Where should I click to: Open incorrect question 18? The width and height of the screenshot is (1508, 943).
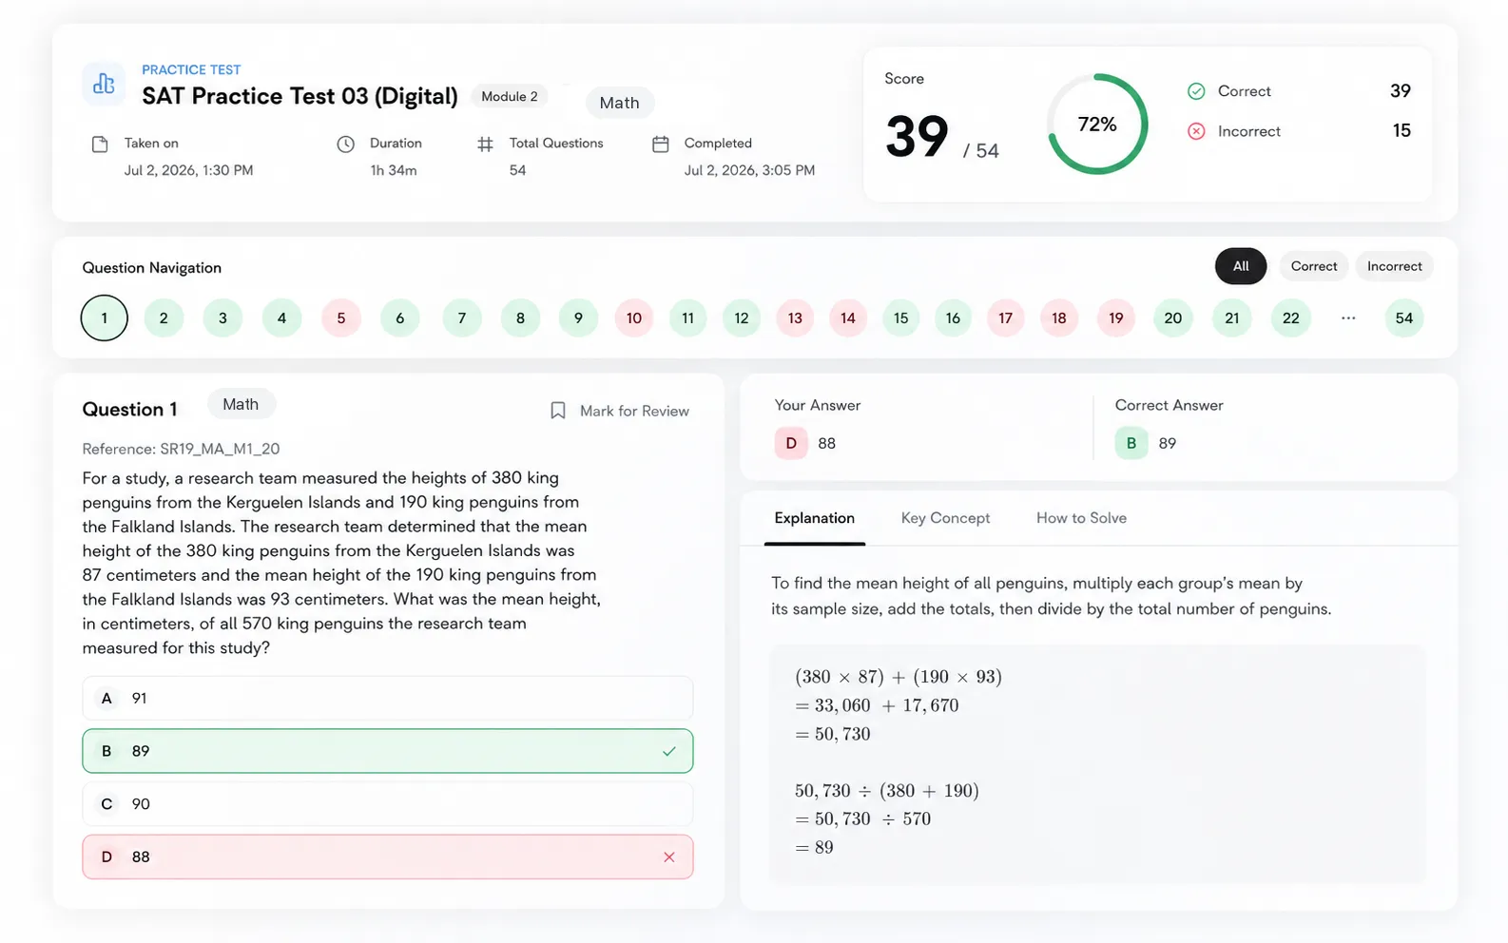point(1059,318)
